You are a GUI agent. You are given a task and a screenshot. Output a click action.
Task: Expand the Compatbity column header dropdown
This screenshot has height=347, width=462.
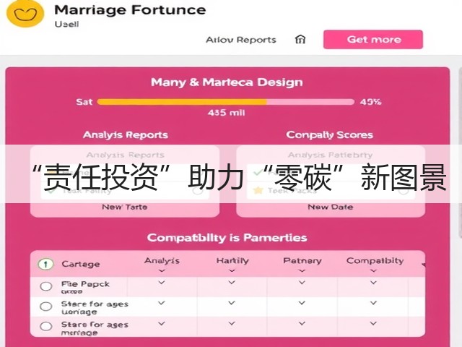click(x=374, y=270)
